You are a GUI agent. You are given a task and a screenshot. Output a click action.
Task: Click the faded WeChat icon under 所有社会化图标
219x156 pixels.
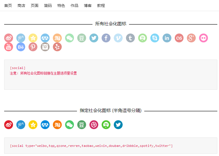69,38
